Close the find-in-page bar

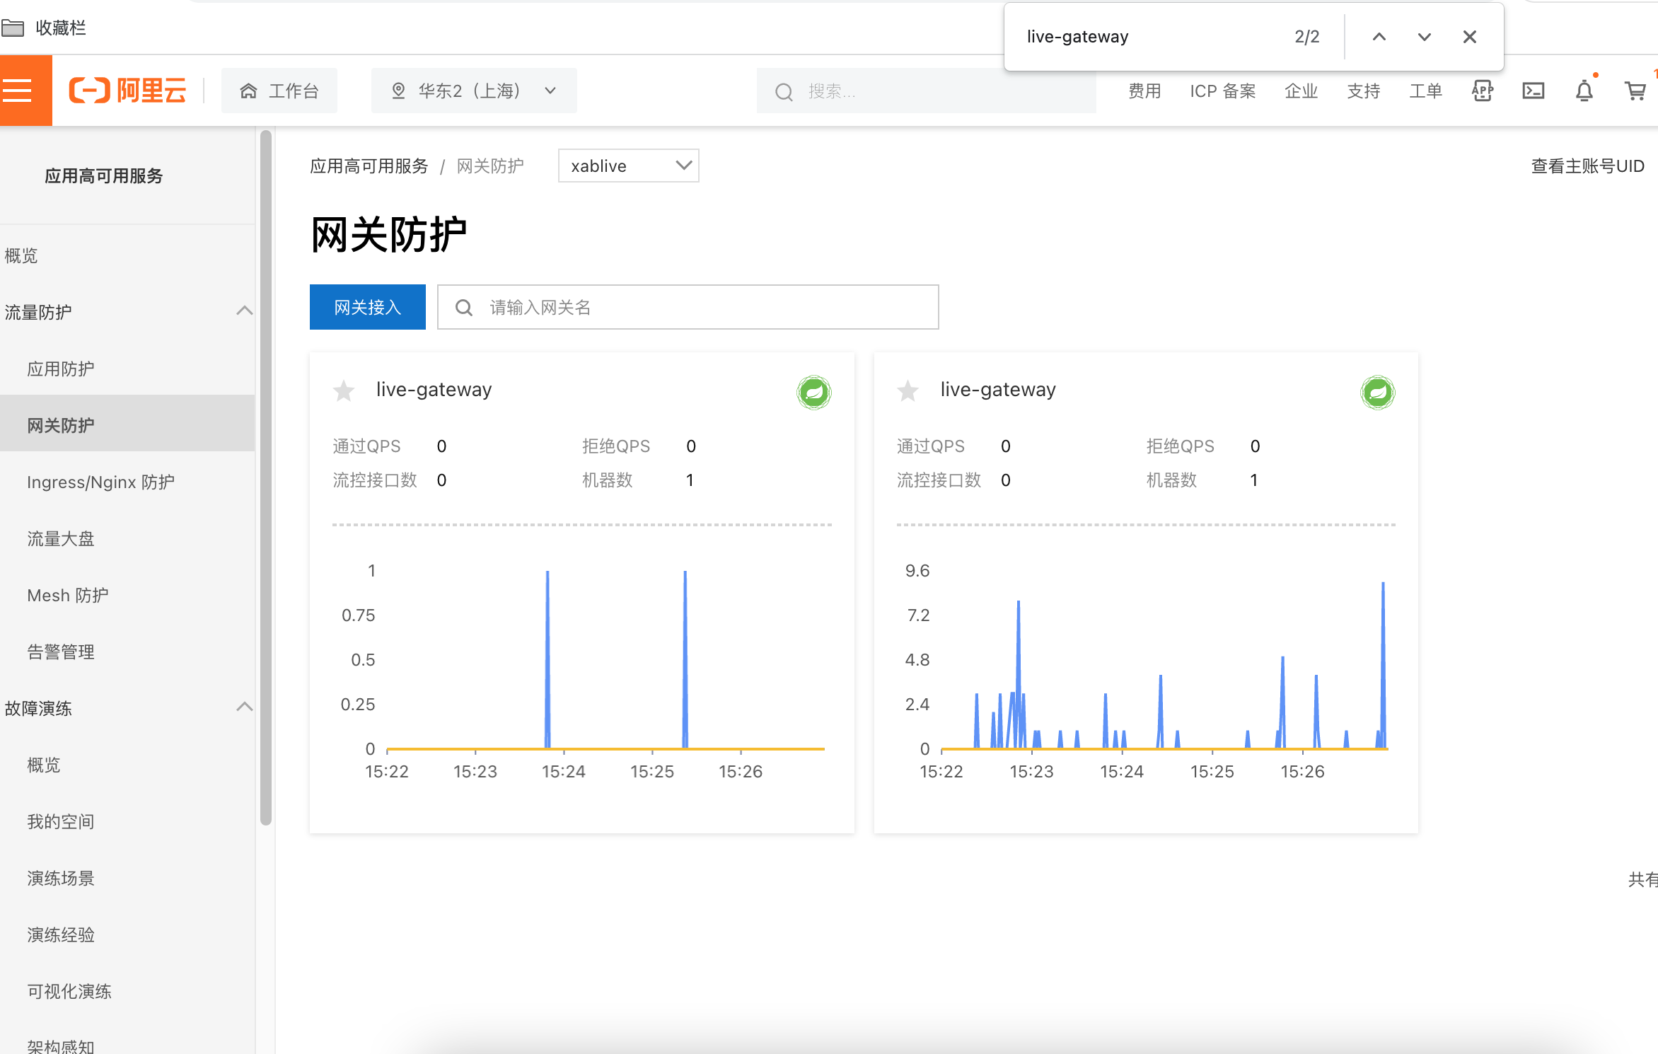coord(1469,37)
